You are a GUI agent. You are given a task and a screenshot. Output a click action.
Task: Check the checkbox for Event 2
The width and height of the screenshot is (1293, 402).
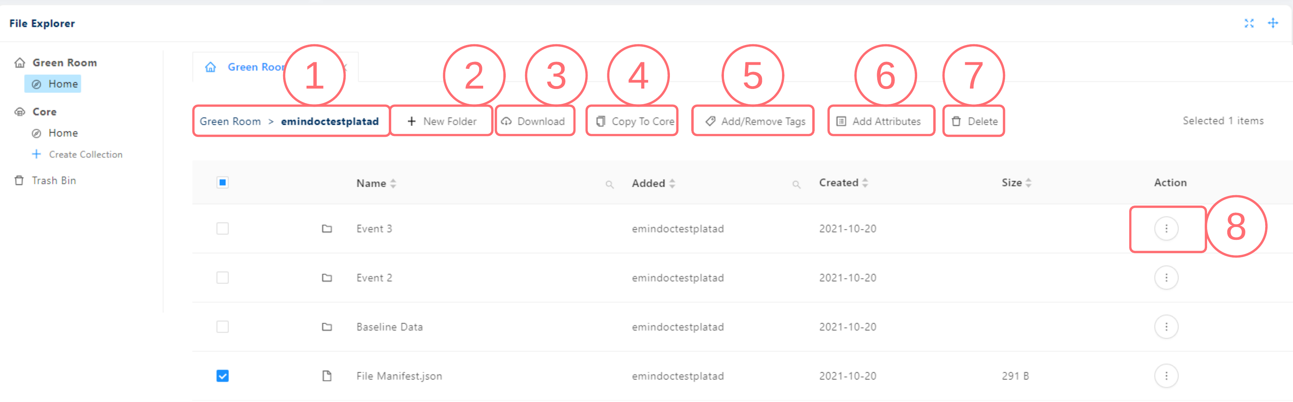[222, 278]
